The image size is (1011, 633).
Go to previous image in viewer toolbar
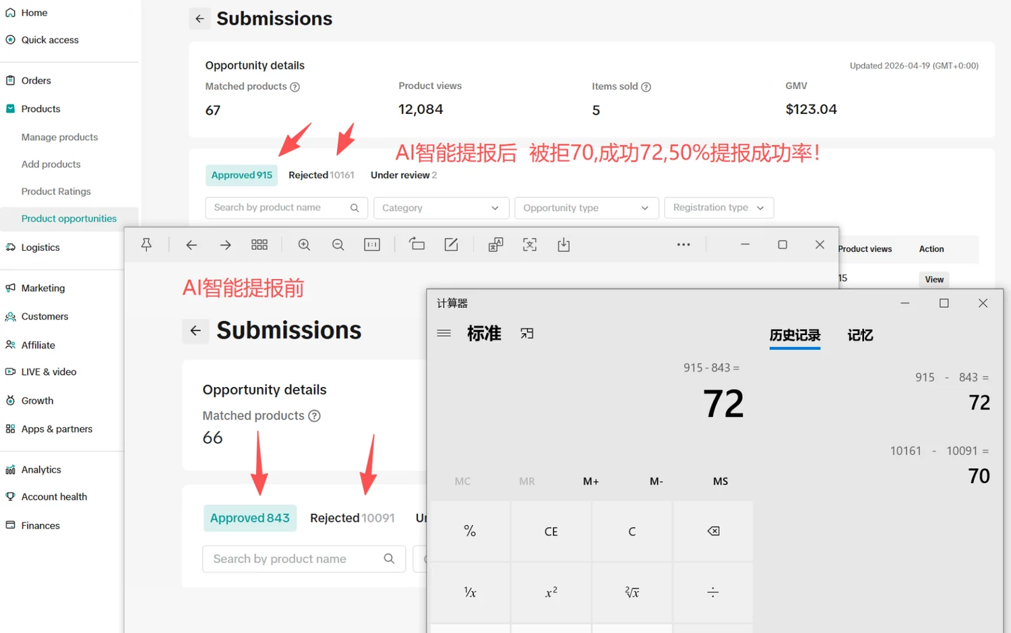[191, 245]
